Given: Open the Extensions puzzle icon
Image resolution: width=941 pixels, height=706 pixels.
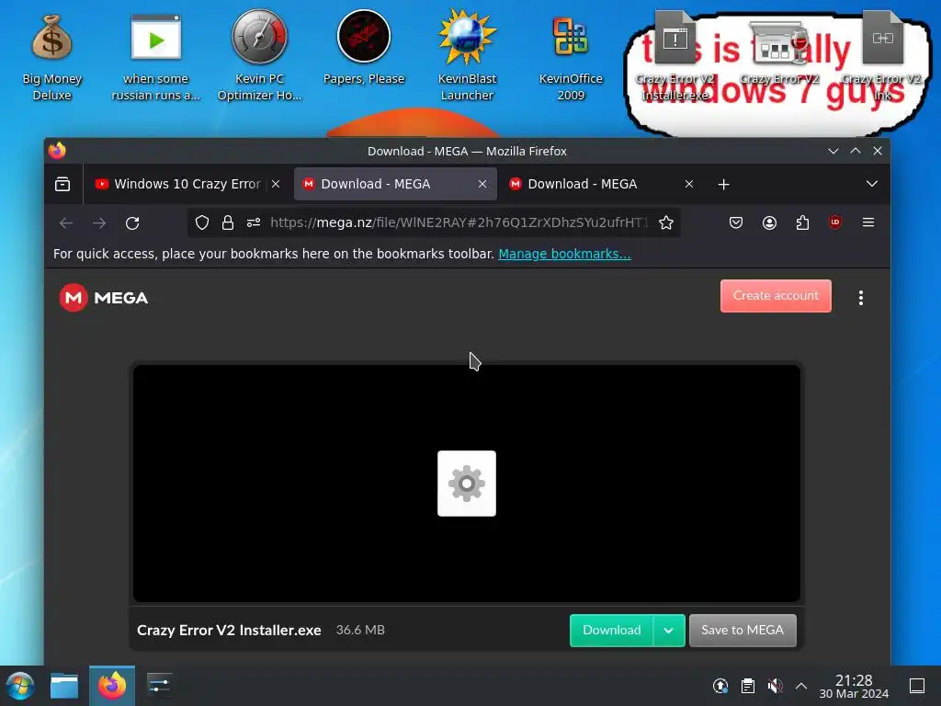Looking at the screenshot, I should 802,222.
